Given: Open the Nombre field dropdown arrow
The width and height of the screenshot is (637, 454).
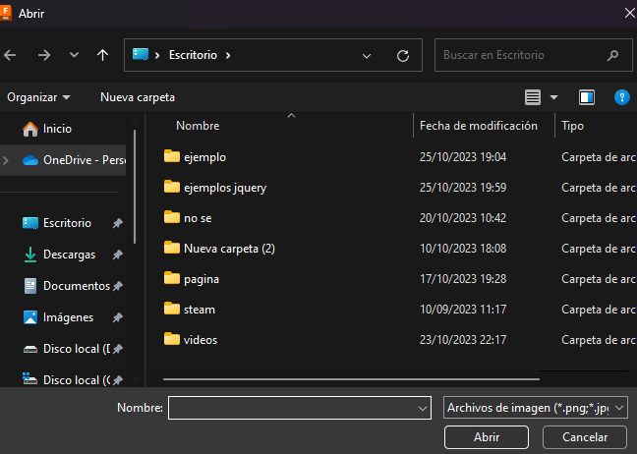Looking at the screenshot, I should (x=423, y=409).
